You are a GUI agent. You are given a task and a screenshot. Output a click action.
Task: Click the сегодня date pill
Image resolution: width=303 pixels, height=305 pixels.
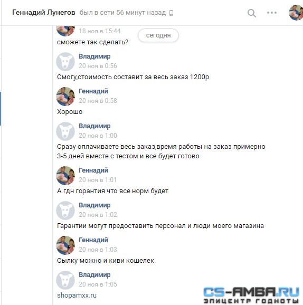(158, 35)
